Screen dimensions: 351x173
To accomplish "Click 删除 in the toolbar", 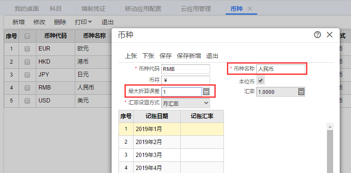I will click(x=60, y=22).
